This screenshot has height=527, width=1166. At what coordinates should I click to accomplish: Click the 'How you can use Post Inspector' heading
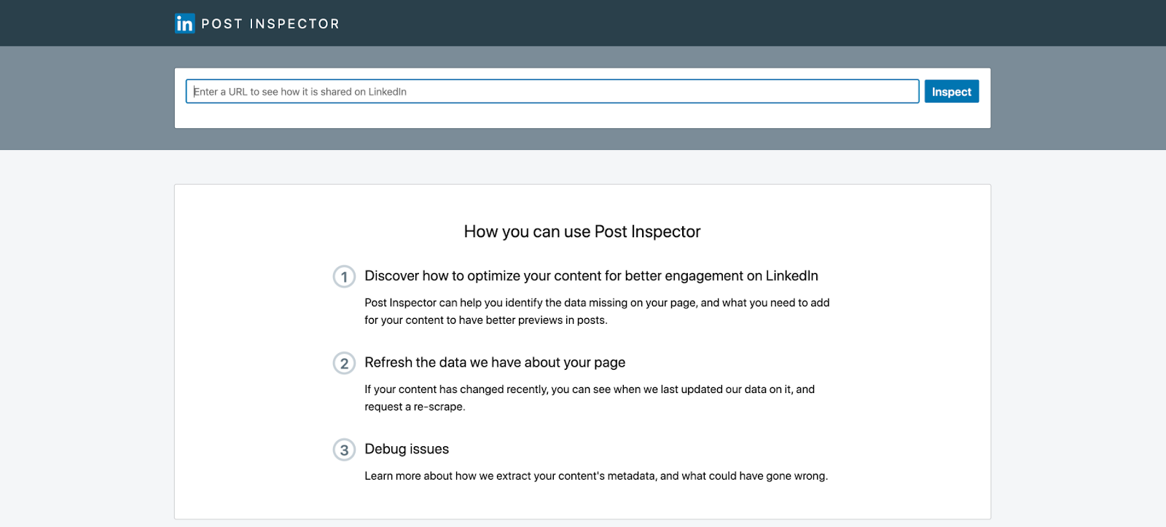(582, 231)
